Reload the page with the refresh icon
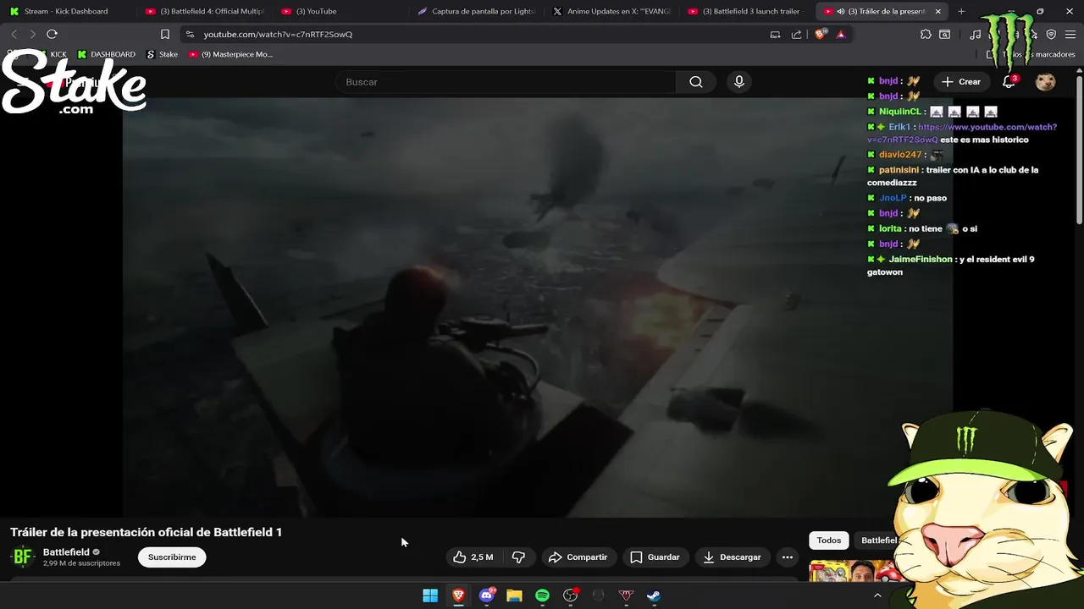The height and width of the screenshot is (609, 1084). pyautogui.click(x=52, y=34)
